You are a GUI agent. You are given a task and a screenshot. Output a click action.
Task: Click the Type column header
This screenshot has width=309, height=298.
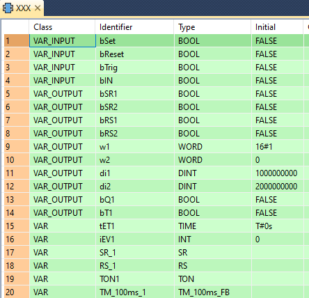click(x=212, y=27)
